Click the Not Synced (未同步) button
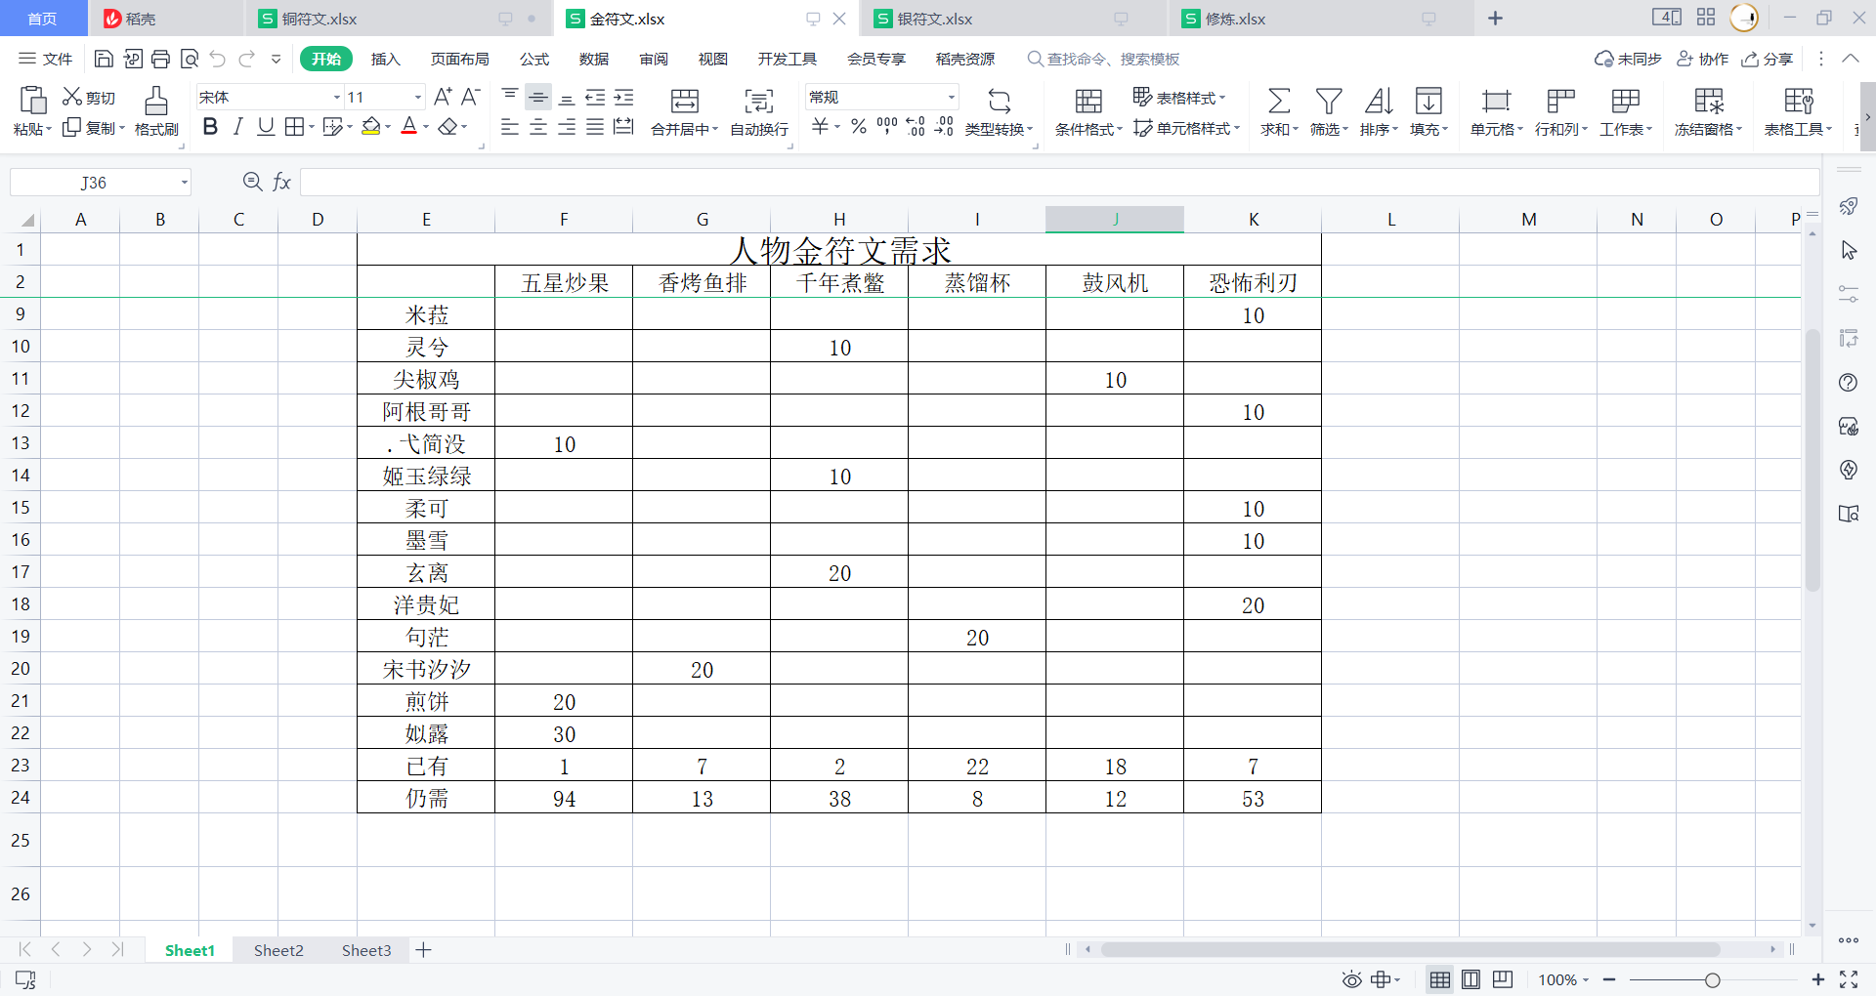 1628,59
